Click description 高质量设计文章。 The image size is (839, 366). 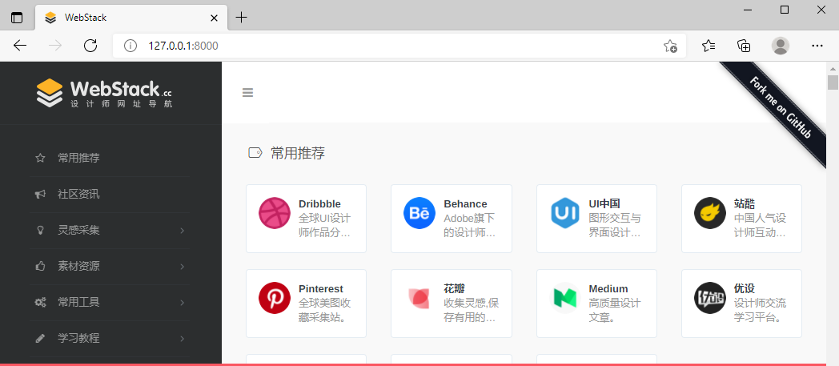pos(615,311)
